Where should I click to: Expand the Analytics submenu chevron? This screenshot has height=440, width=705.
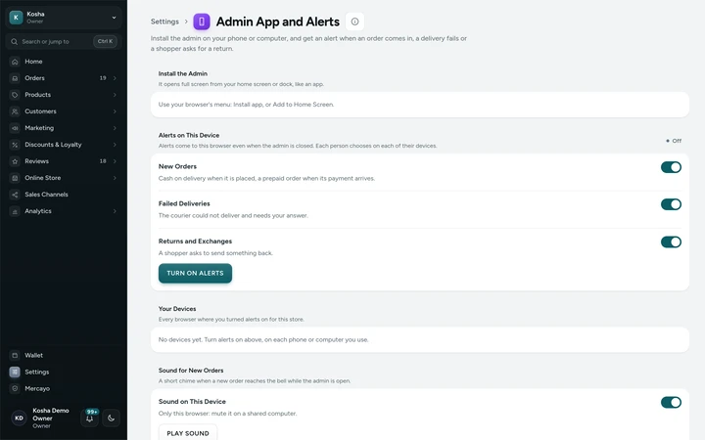(115, 211)
